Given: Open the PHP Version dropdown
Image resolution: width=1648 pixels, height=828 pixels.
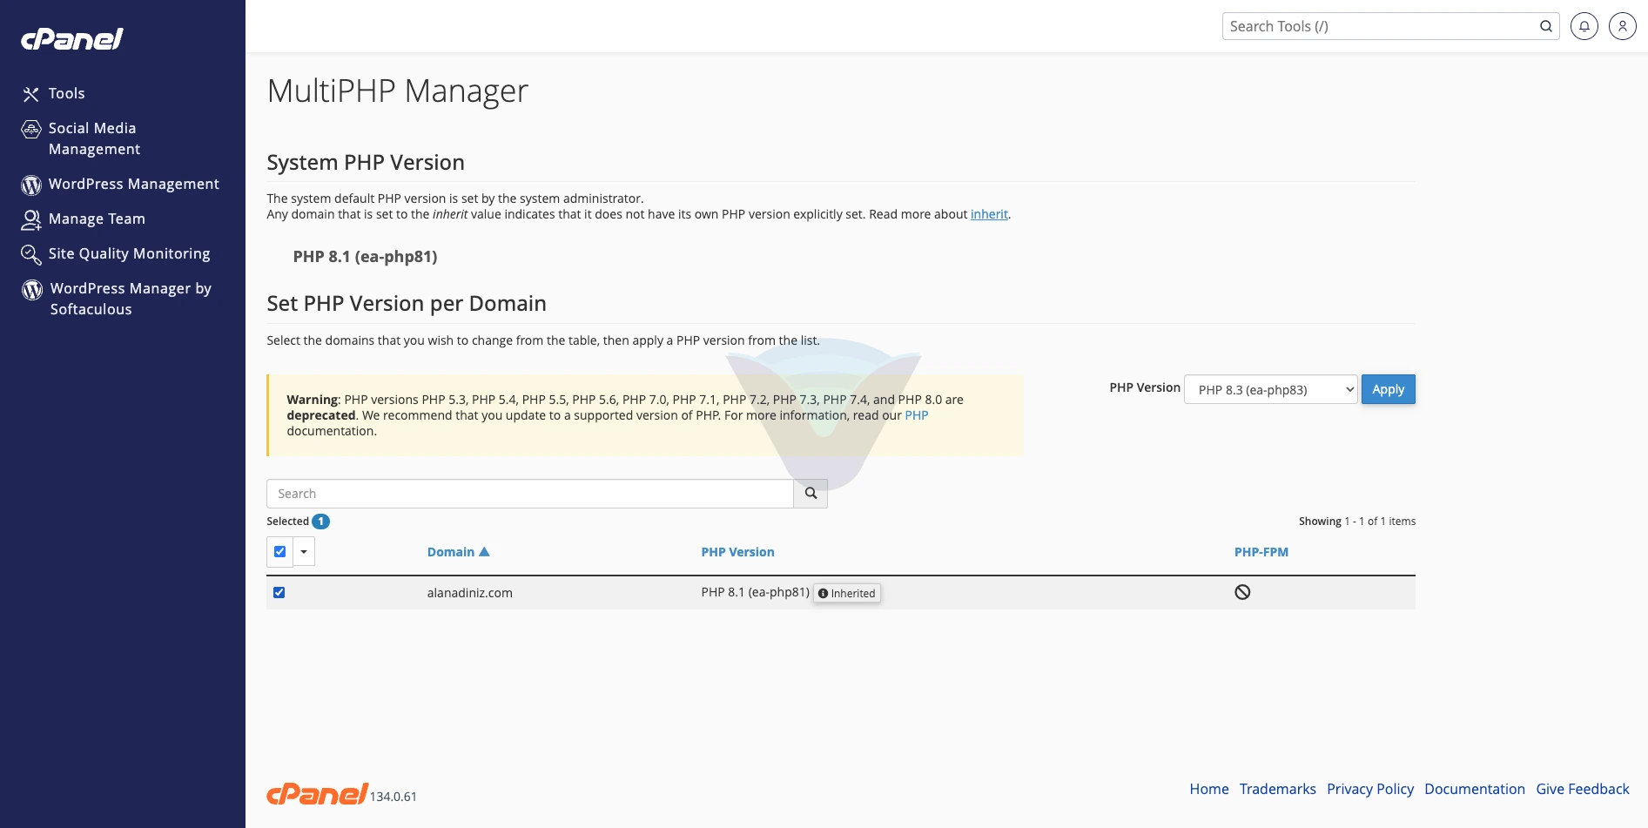Looking at the screenshot, I should tap(1271, 389).
